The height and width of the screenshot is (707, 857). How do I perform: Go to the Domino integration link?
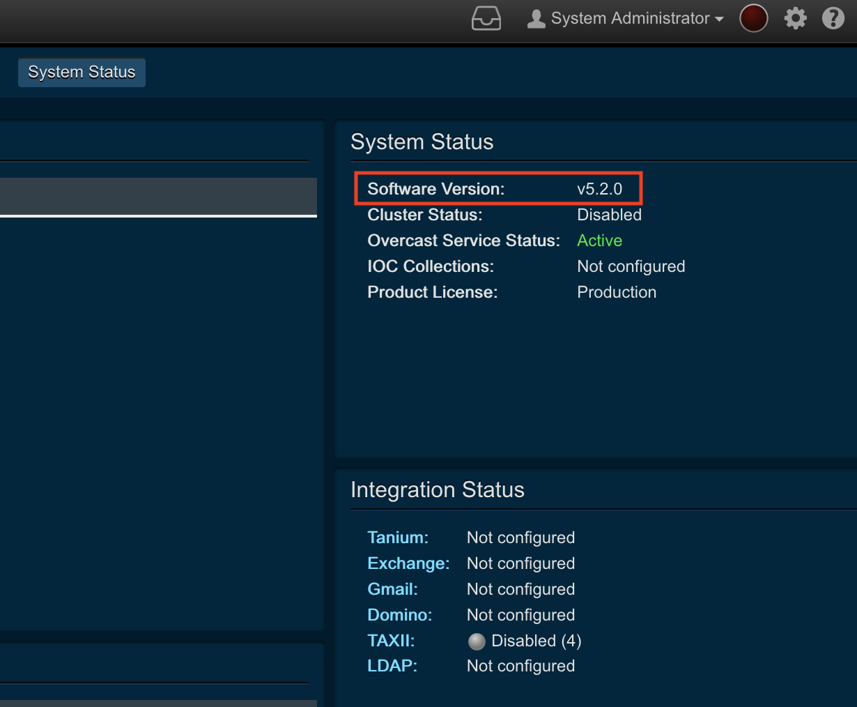tap(399, 615)
